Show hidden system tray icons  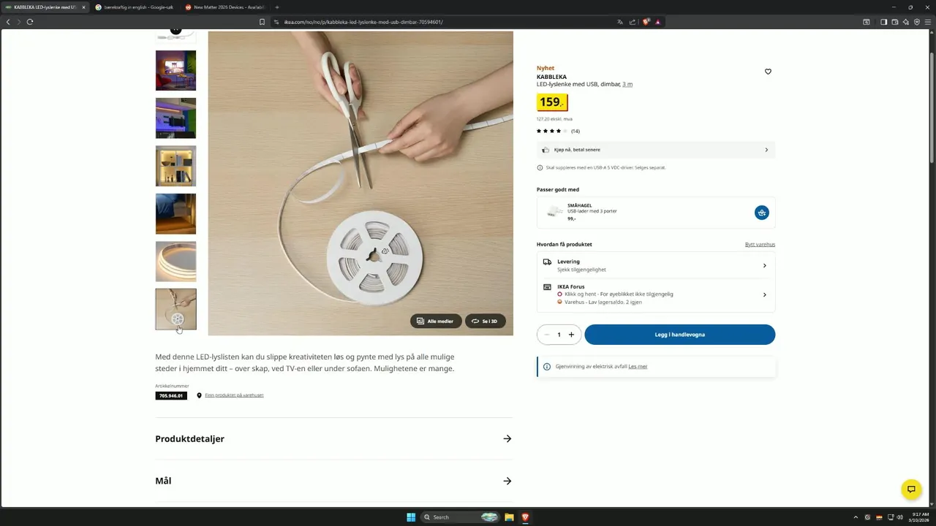[x=856, y=517]
